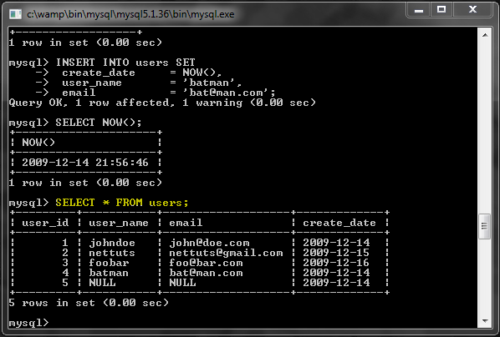Click the scrollbar up arrow
The image size is (500, 337).
pos(485,35)
